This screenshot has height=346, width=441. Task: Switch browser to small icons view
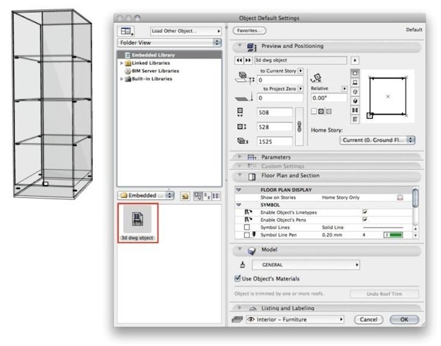tap(207, 196)
